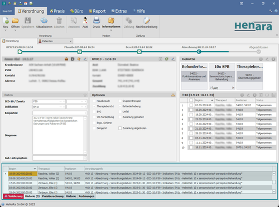The image size is (279, 207).
Task: Click the star icon in Daten panel
Action: click(85, 95)
